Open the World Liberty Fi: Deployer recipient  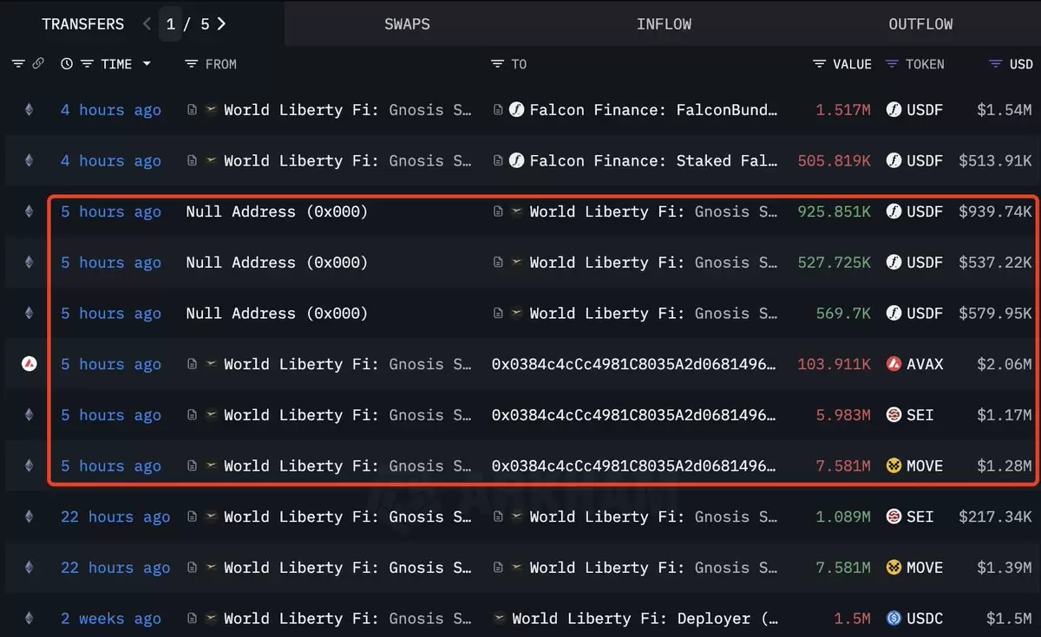click(645, 619)
